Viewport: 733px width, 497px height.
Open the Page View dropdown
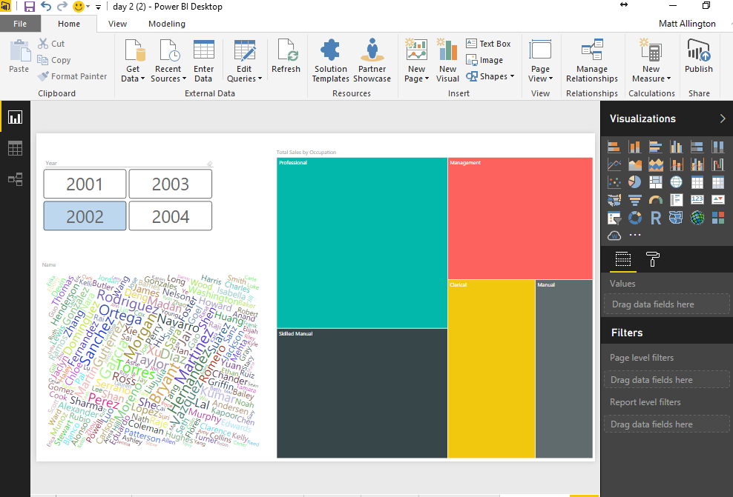[x=540, y=74]
